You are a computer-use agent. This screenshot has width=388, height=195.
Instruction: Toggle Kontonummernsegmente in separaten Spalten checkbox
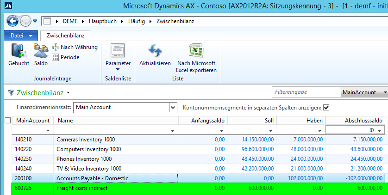[x=326, y=107]
